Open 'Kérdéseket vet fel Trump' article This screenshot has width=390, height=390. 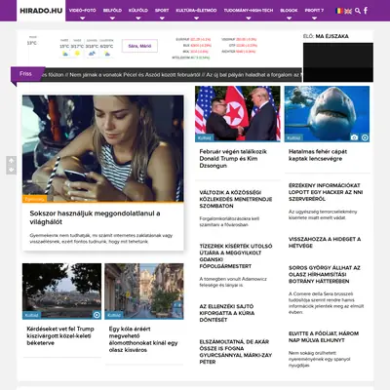60,335
